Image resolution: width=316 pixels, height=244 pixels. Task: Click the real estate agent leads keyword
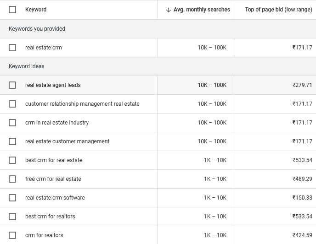click(x=53, y=85)
